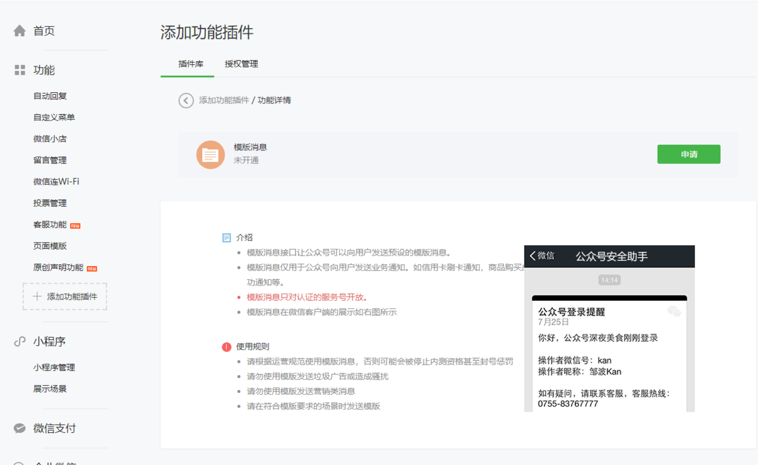Open 微信支付 in the sidebar
The image size is (758, 465).
click(x=54, y=428)
